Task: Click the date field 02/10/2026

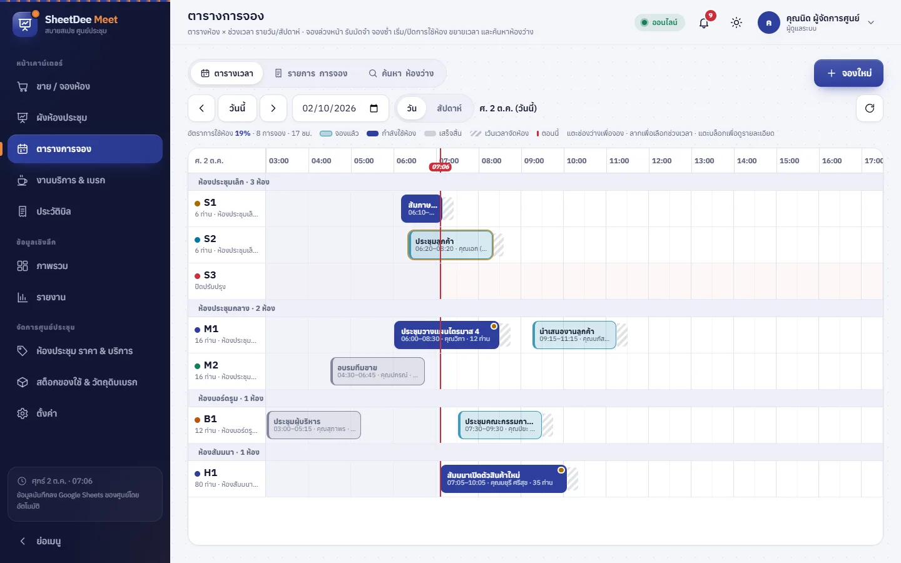Action: pyautogui.click(x=340, y=108)
